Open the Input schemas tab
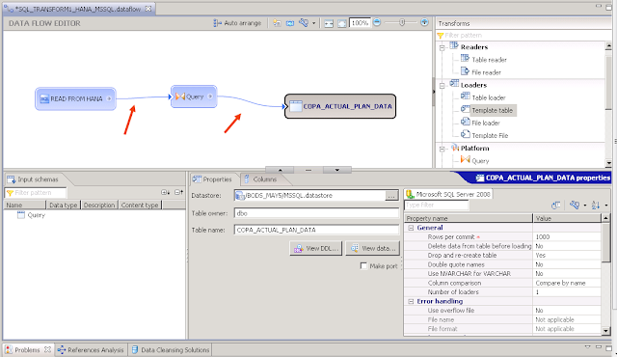Screen dimensions: 617x357 point(33,179)
